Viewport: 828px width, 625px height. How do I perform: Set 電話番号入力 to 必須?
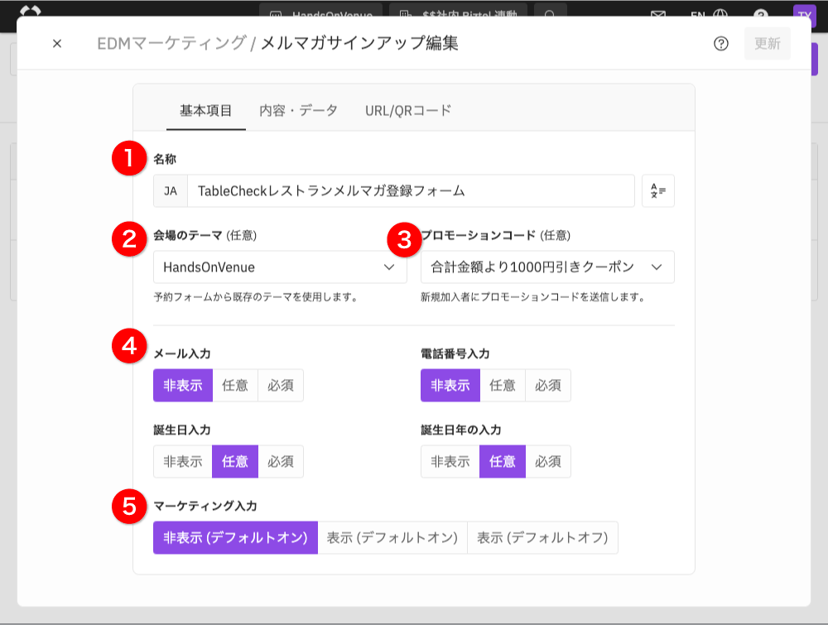547,385
